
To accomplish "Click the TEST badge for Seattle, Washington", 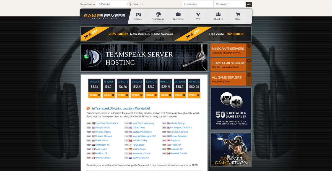I will pyautogui.click(x=126, y=132).
